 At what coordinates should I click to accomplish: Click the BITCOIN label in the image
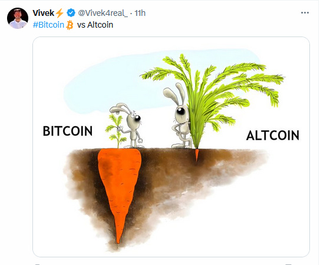coord(68,131)
